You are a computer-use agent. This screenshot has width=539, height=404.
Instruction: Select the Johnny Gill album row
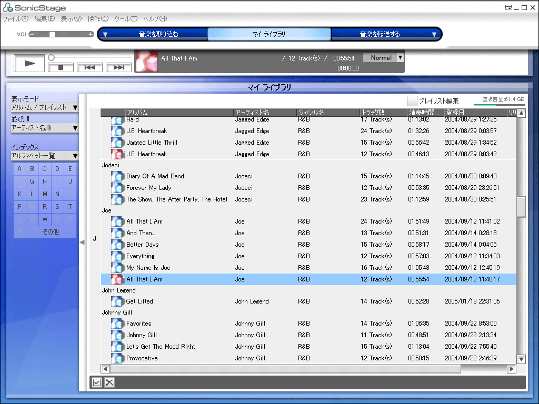(x=308, y=335)
